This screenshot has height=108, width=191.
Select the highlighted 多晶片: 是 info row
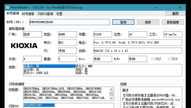point(49,66)
